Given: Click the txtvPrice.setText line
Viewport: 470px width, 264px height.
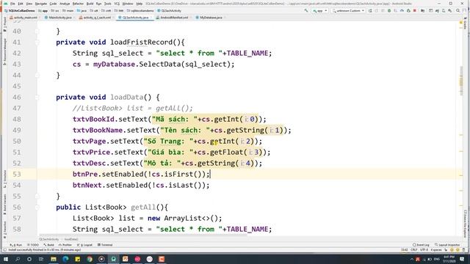Looking at the screenshot, I should coord(171,152).
